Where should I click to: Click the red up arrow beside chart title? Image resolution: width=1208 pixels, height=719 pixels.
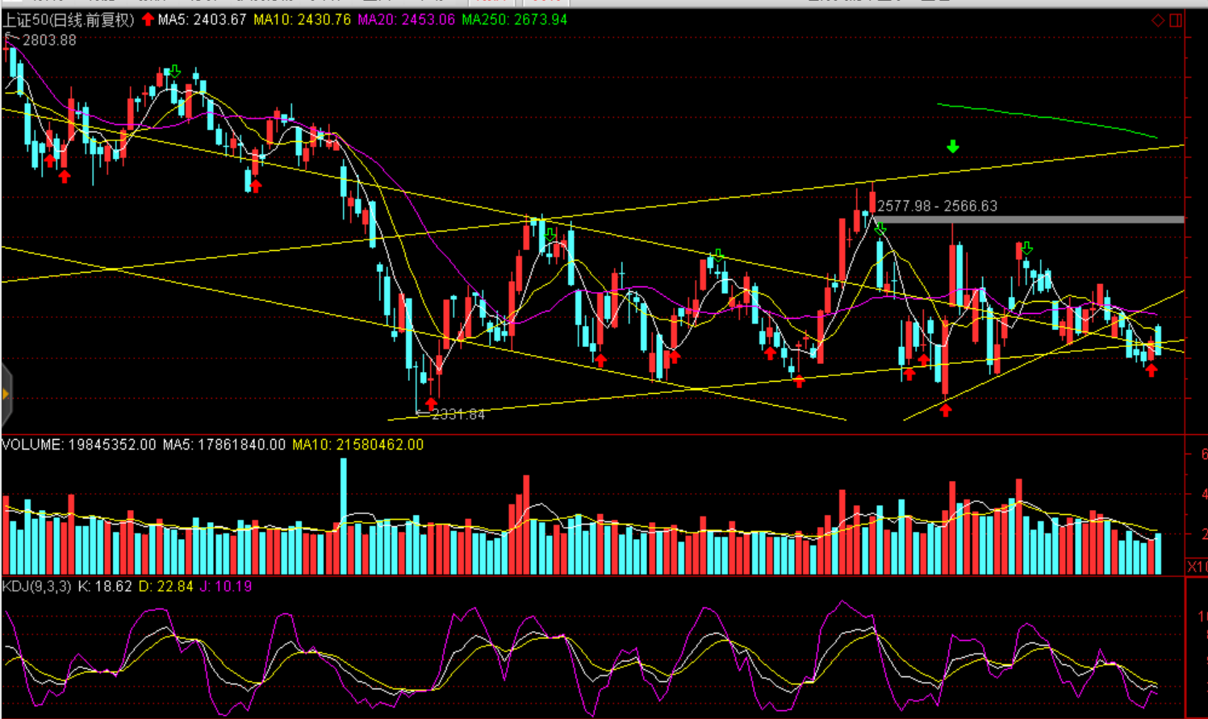[148, 19]
